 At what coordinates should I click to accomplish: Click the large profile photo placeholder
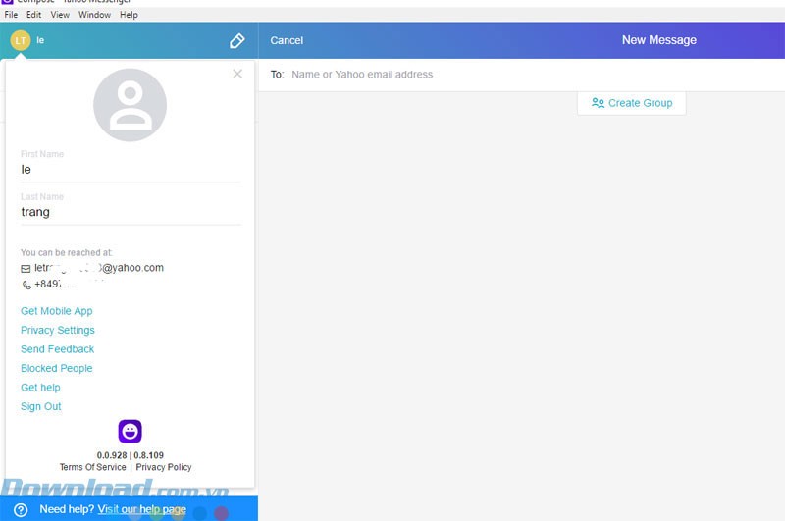coord(130,106)
